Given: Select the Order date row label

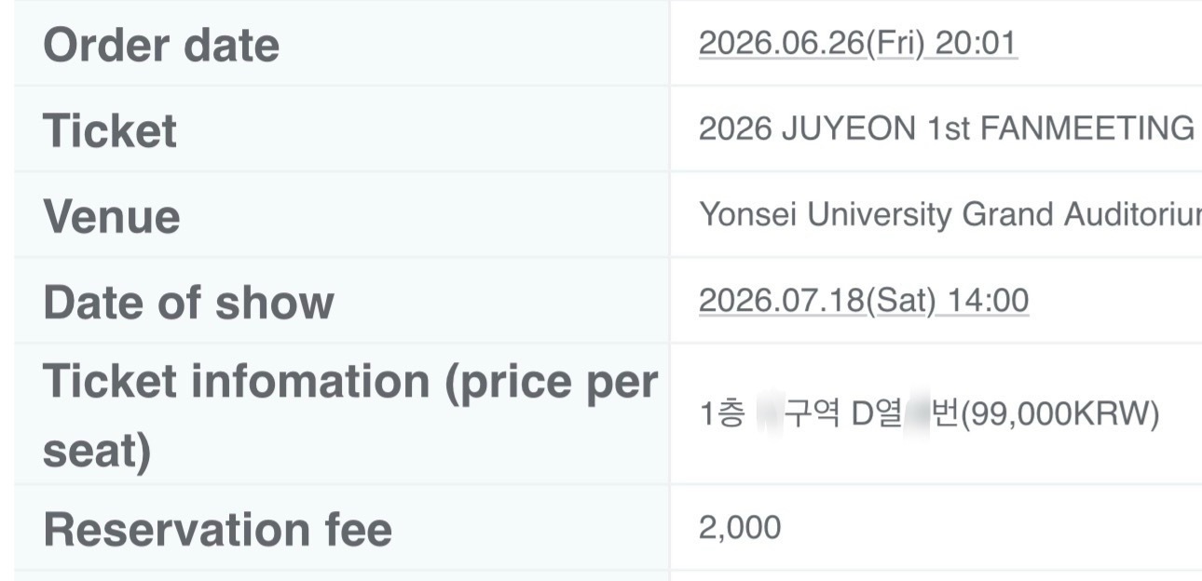Looking at the screenshot, I should [161, 45].
